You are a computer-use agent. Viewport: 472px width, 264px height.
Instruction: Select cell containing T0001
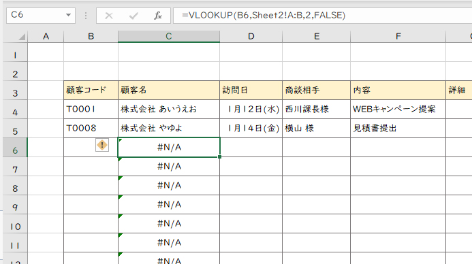coord(91,109)
